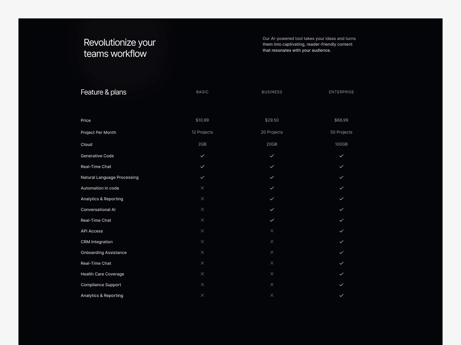Select the "API Access" feature label
Image resolution: width=461 pixels, height=345 pixels.
(x=92, y=231)
